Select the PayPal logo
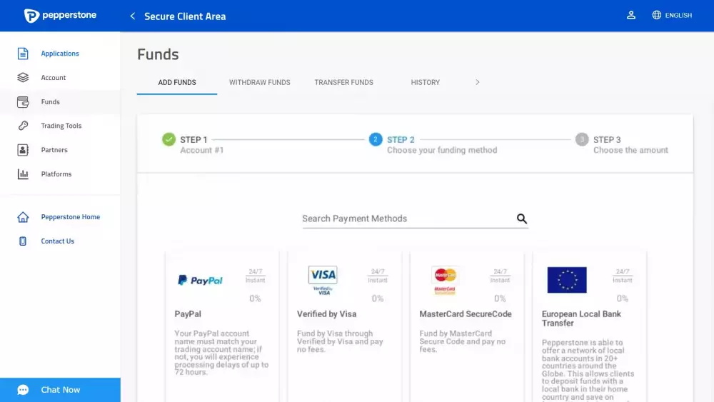Screen dimensions: 714x402 coord(200,280)
